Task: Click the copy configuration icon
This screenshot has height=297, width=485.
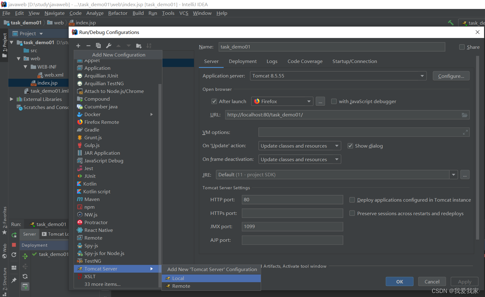Action: tap(98, 46)
